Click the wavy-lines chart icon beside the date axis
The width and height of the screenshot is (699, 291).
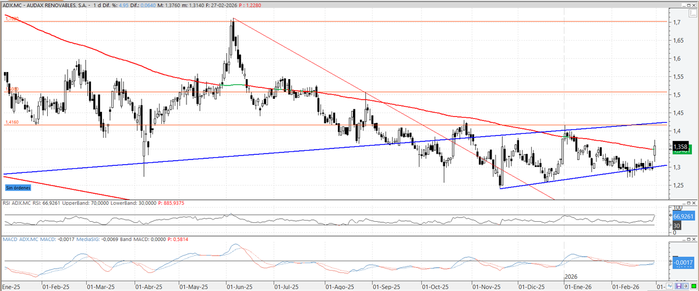[x=669, y=286]
